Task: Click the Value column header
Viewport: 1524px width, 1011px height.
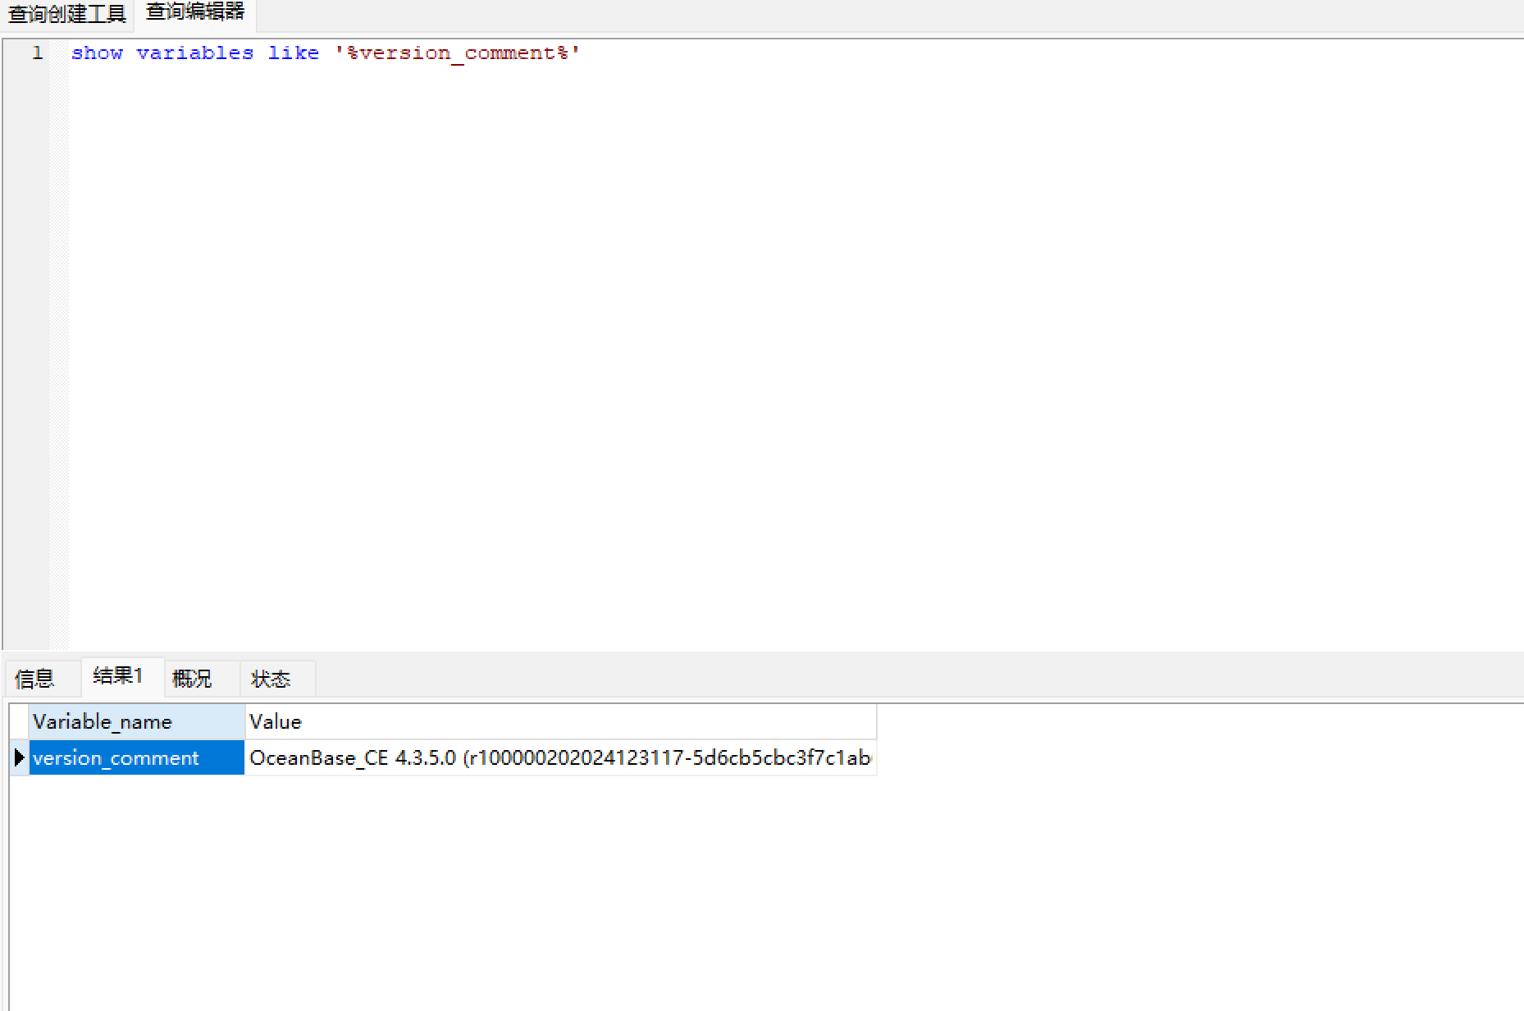Action: (x=560, y=722)
